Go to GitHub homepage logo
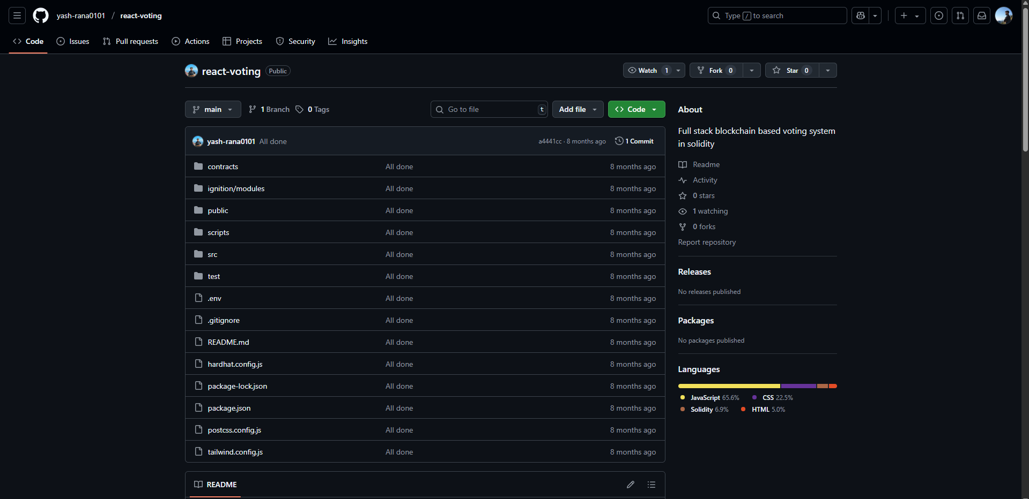 tap(41, 16)
